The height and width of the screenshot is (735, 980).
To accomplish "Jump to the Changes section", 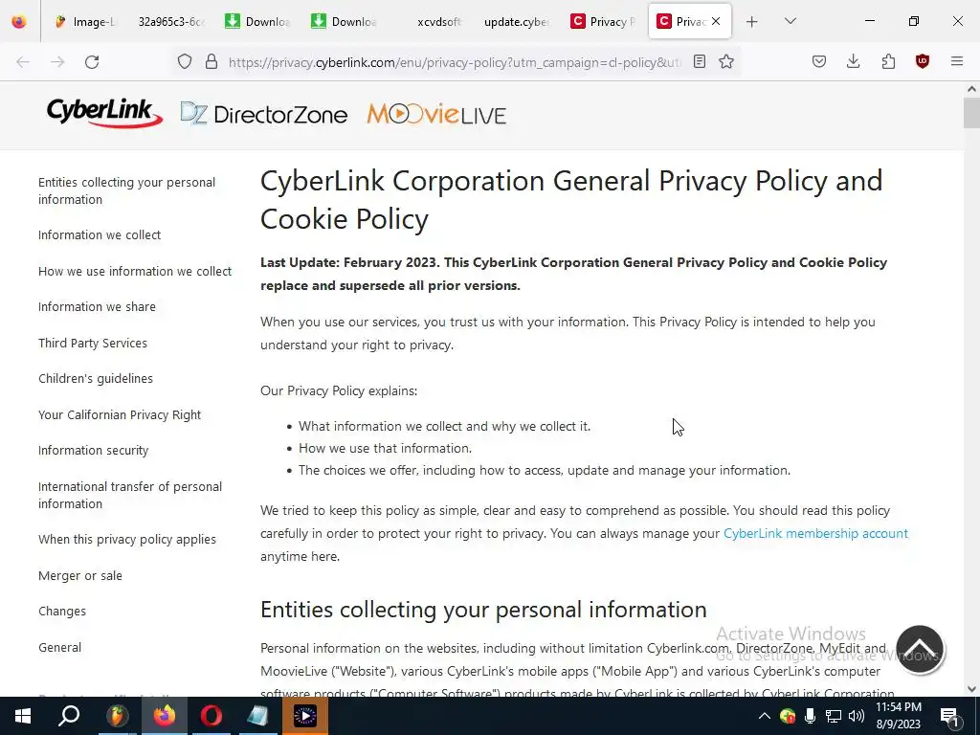I will point(62,612).
